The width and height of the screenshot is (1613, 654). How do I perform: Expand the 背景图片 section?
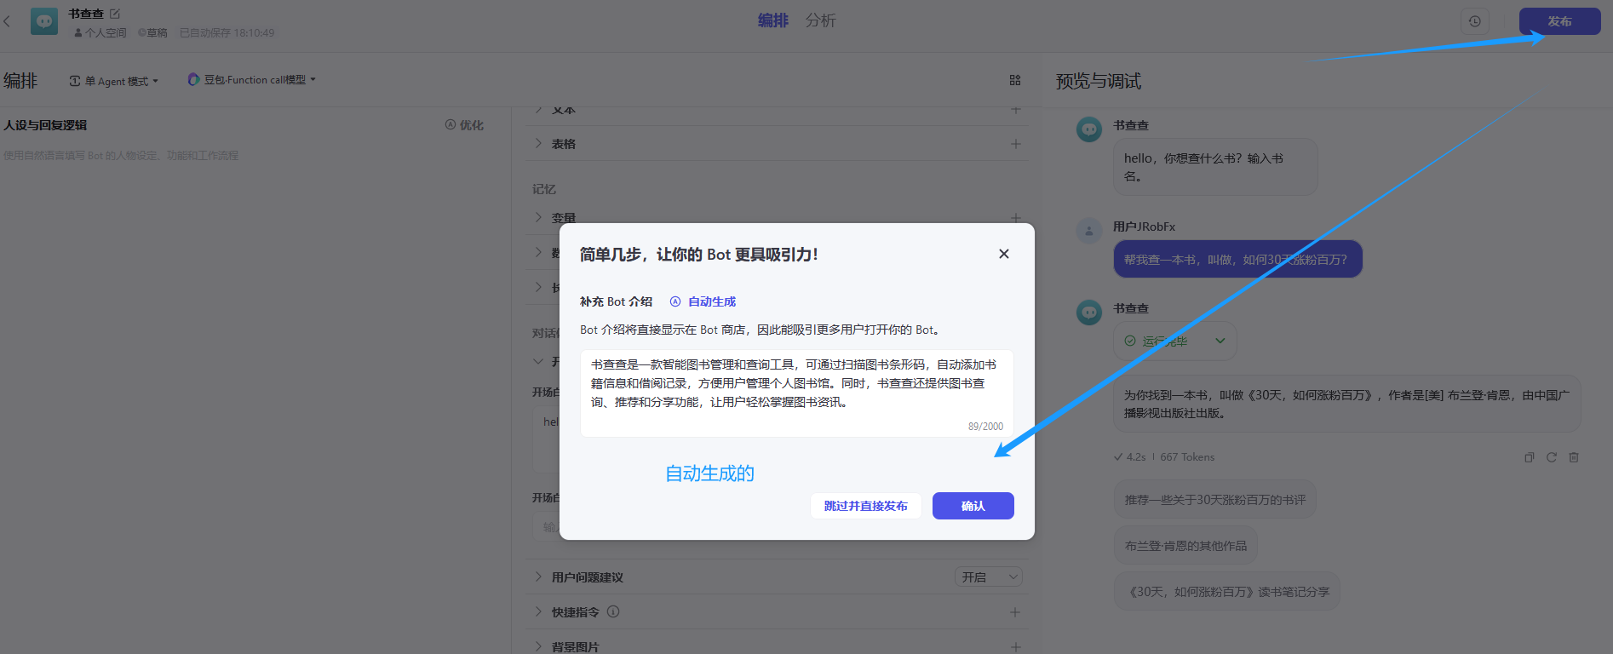tap(538, 646)
